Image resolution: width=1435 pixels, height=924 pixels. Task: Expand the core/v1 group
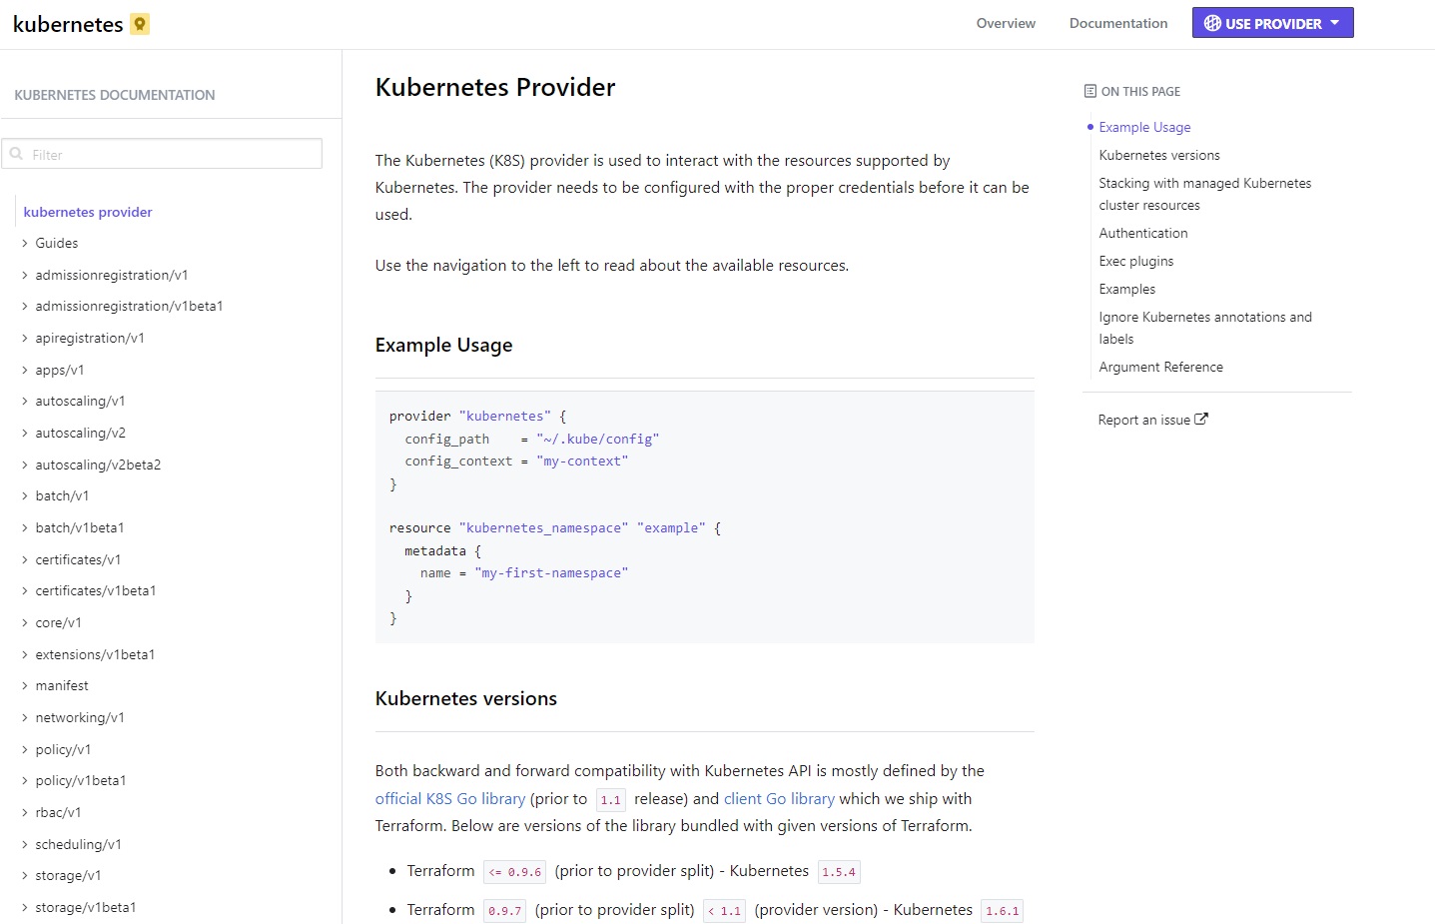pos(25,622)
